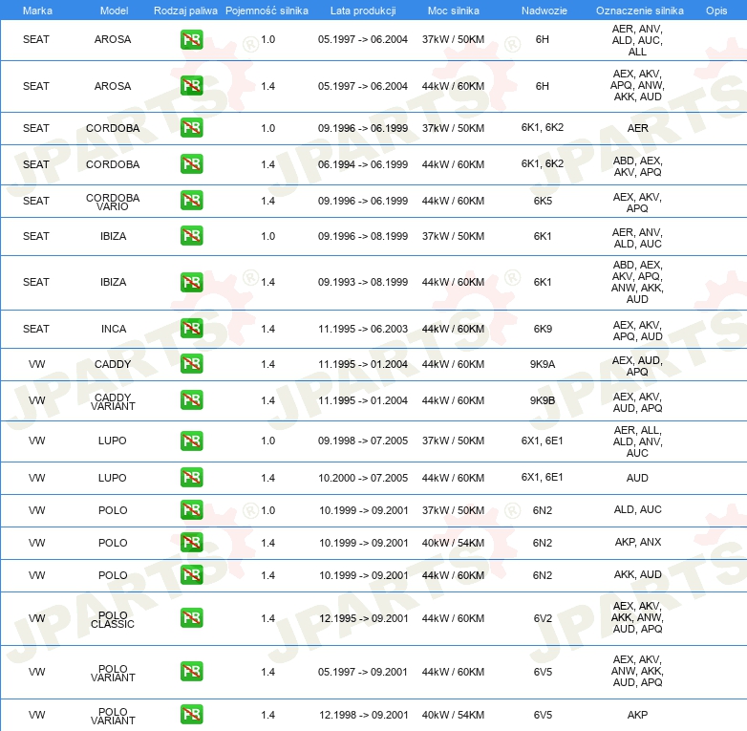
Task: Click engine code AER in CORDOBA row
Action: pos(637,128)
